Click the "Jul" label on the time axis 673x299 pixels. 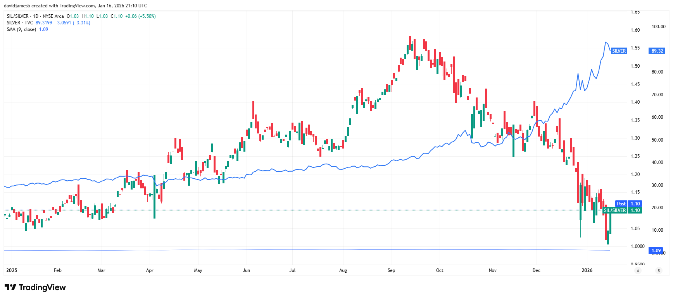pos(292,270)
